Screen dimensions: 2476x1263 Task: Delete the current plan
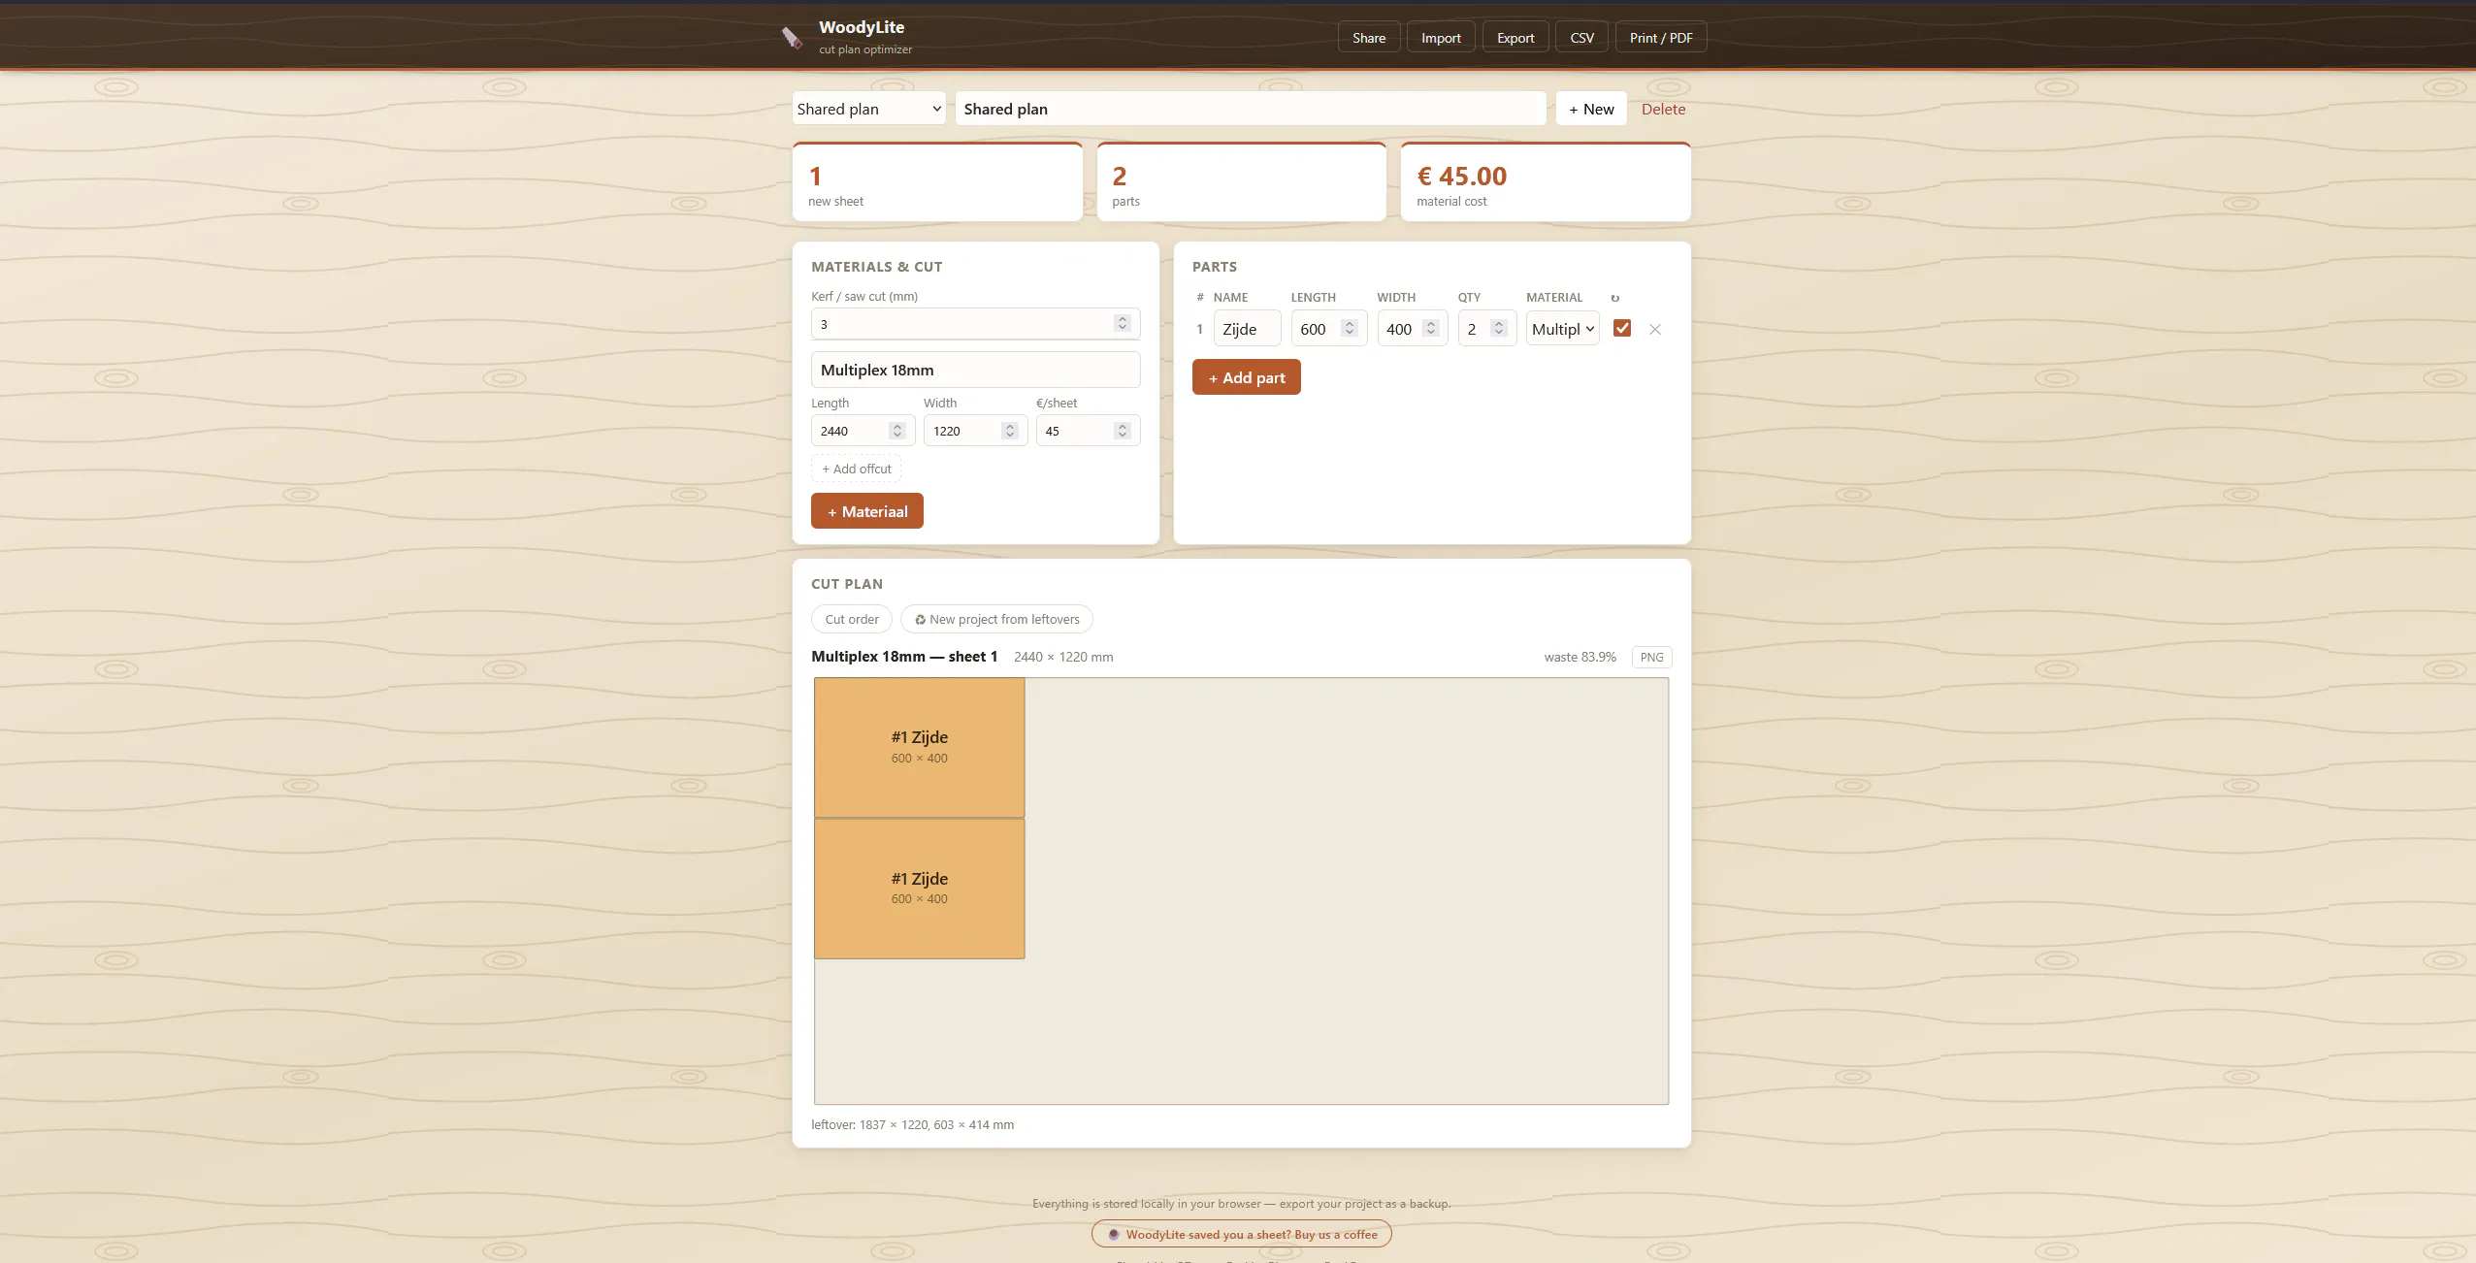pos(1663,109)
